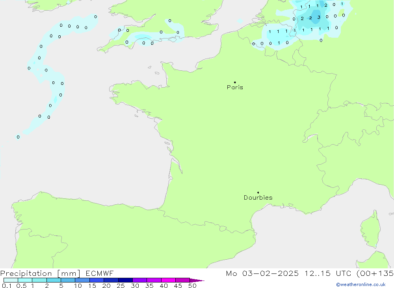The height and width of the screenshot is (288, 394).
Task: Click the legend scale label '15'
Action: 92,286
